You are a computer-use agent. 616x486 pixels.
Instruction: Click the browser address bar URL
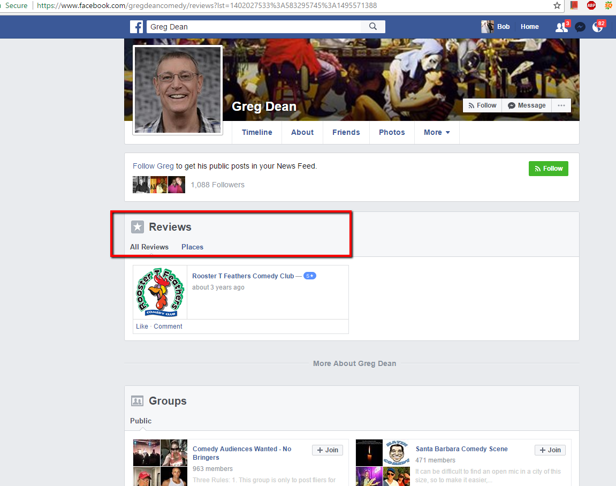[x=207, y=5]
